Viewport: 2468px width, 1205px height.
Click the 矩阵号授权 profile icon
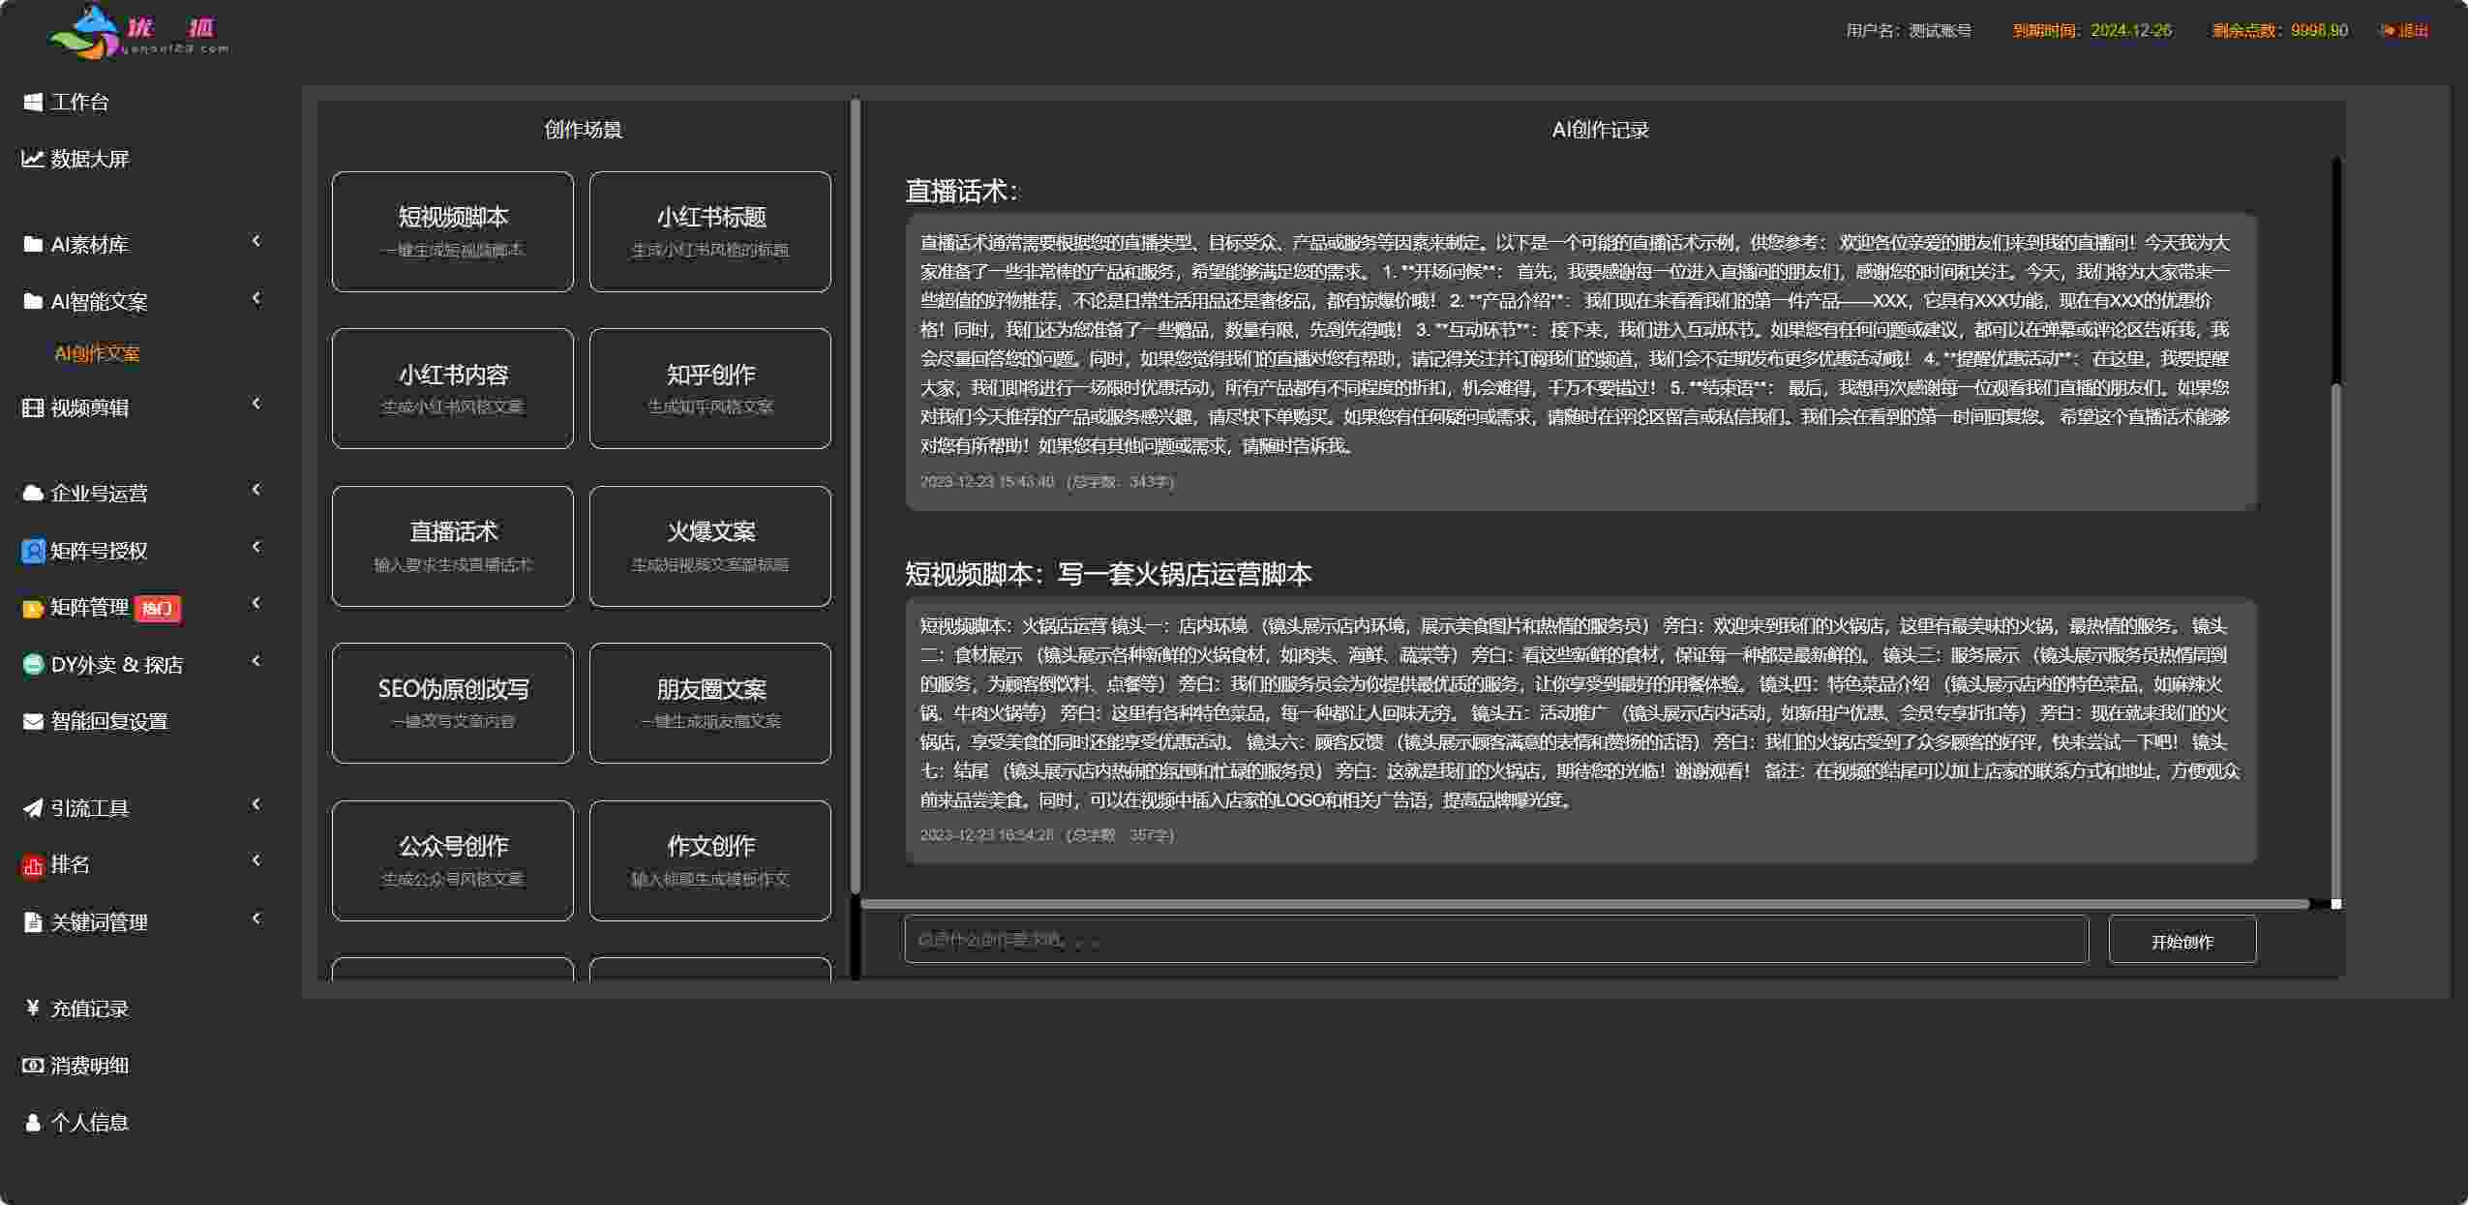[x=32, y=550]
